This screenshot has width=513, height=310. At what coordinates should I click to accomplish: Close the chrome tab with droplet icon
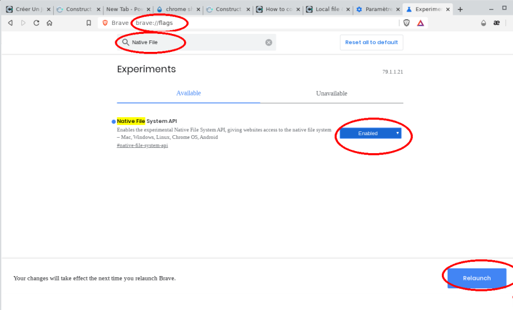tap(198, 10)
